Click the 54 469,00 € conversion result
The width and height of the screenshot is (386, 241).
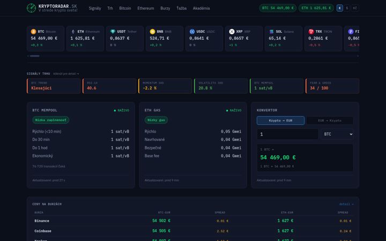point(278,157)
